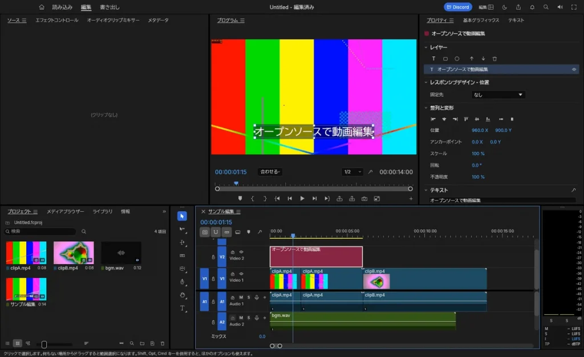Move layer down with arrow icon
584x357 pixels.
coord(483,59)
